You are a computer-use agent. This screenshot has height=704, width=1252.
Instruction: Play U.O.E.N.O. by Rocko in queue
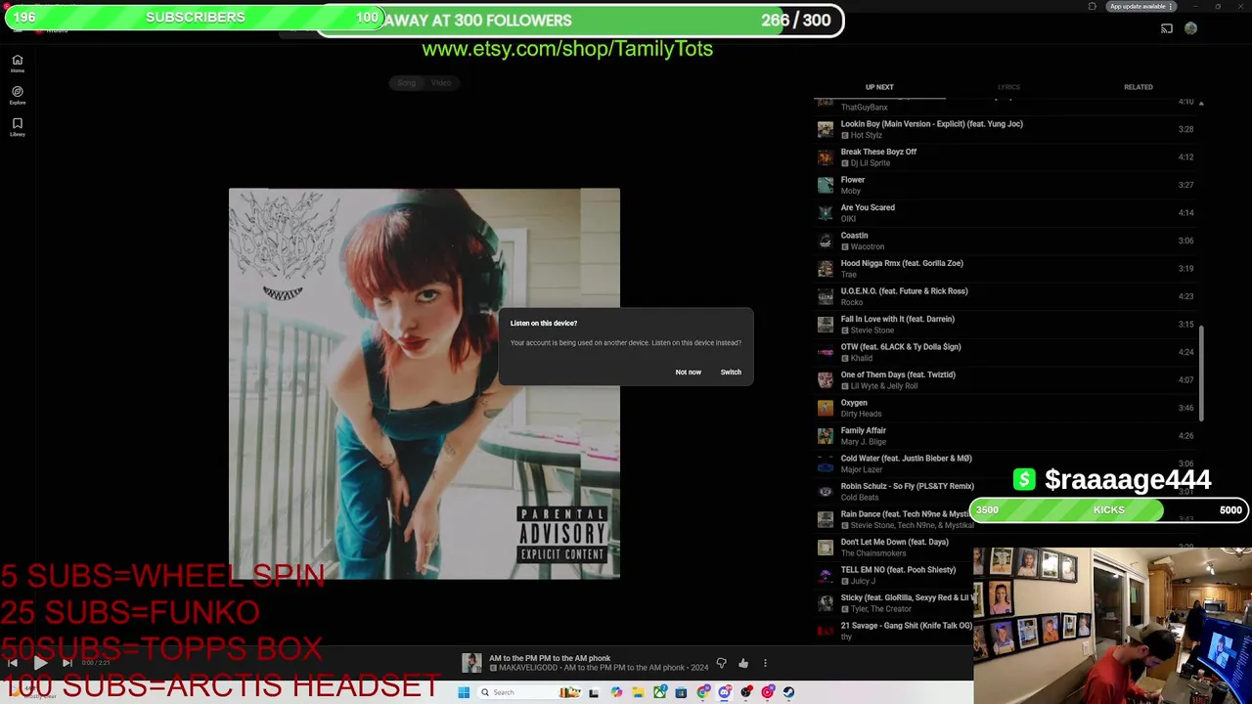pos(1005,296)
